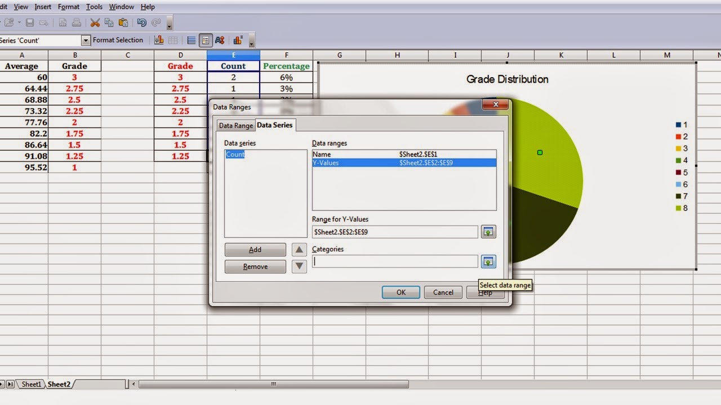Click the down arrow below the series list

[299, 265]
